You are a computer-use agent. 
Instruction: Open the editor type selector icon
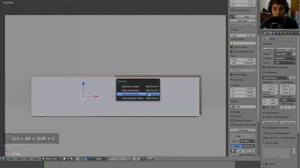coord(4,159)
